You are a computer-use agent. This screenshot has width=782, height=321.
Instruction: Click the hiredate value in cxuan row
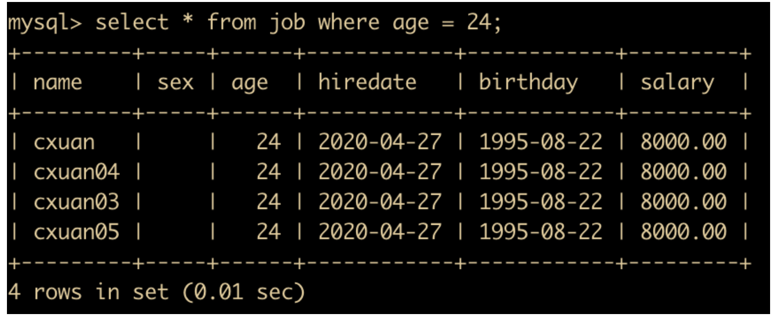tap(380, 142)
